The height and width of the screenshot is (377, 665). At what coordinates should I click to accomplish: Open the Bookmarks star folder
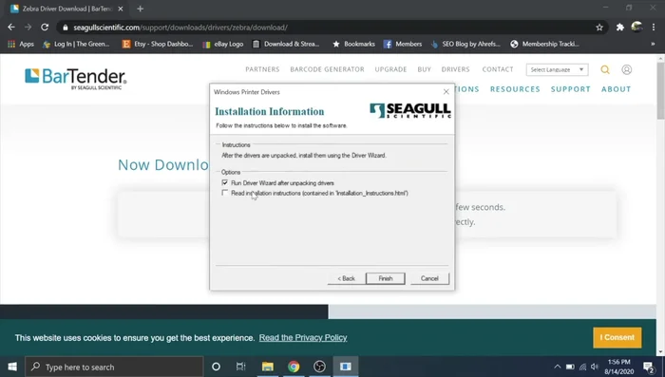click(x=353, y=44)
